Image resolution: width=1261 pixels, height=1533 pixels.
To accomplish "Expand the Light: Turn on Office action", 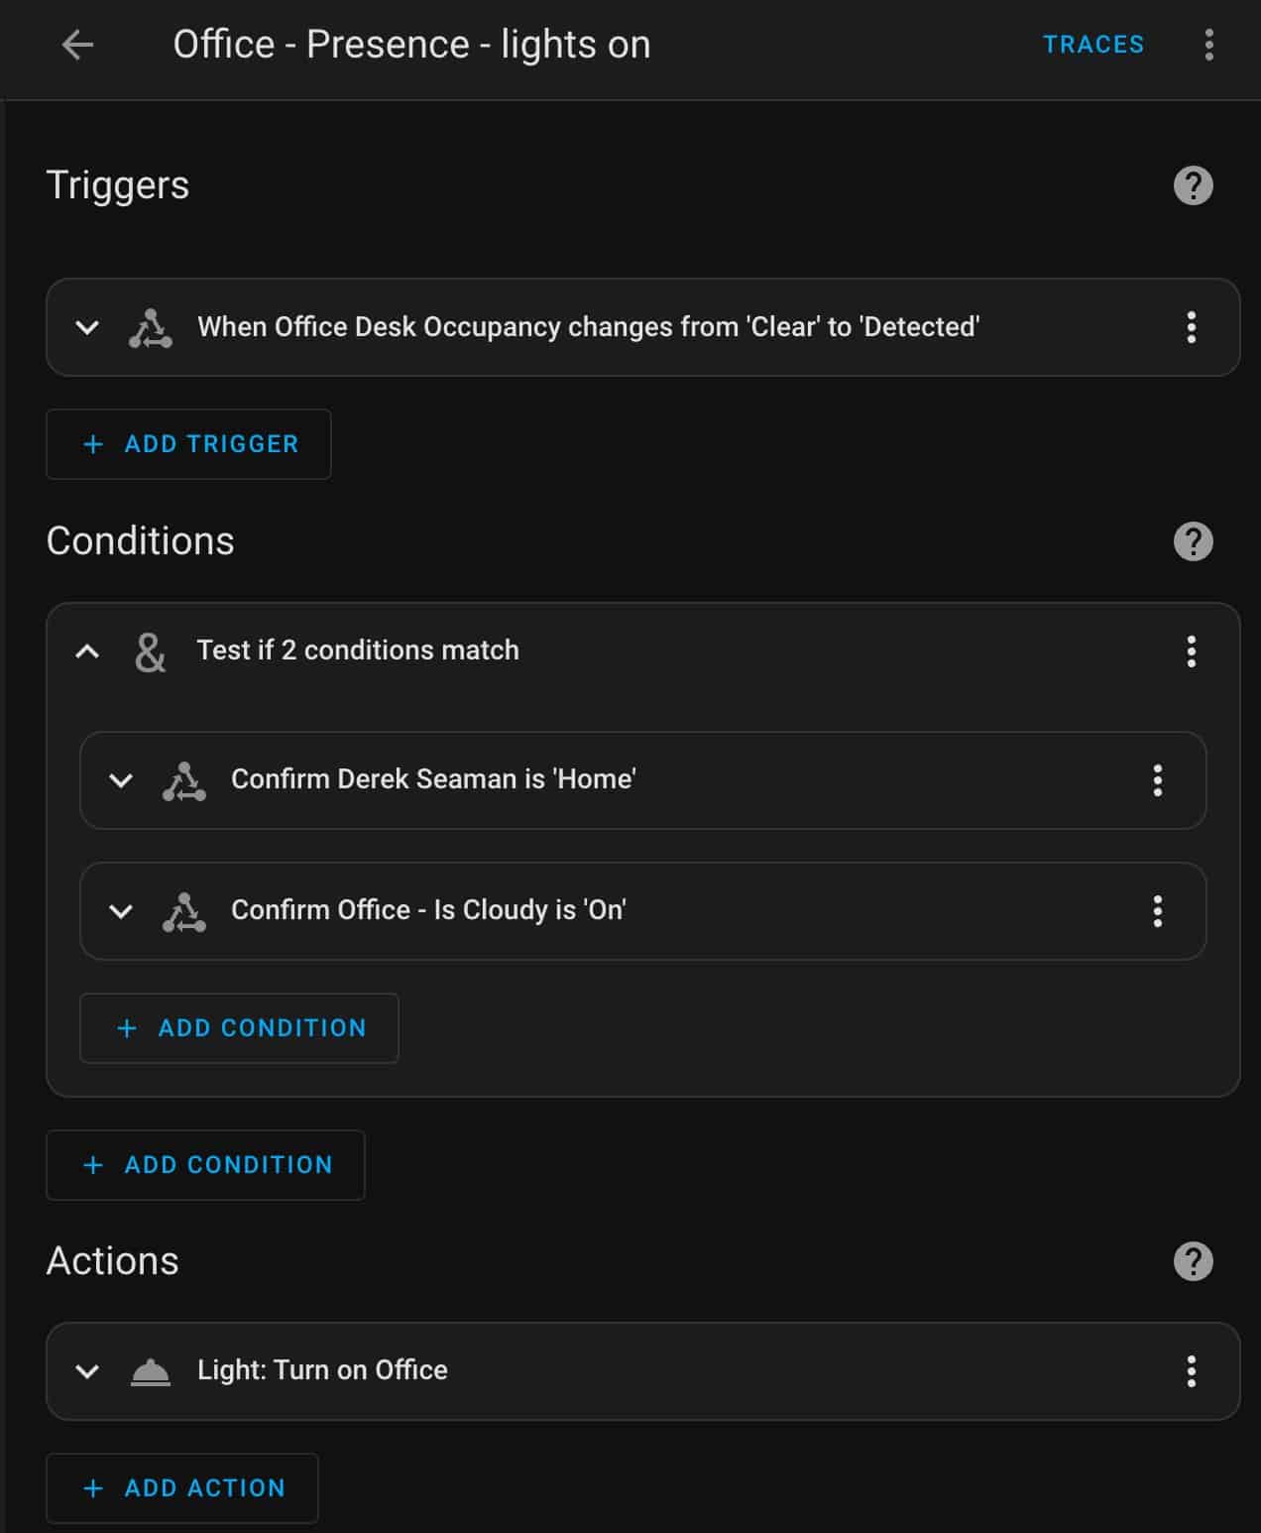I will point(87,1371).
